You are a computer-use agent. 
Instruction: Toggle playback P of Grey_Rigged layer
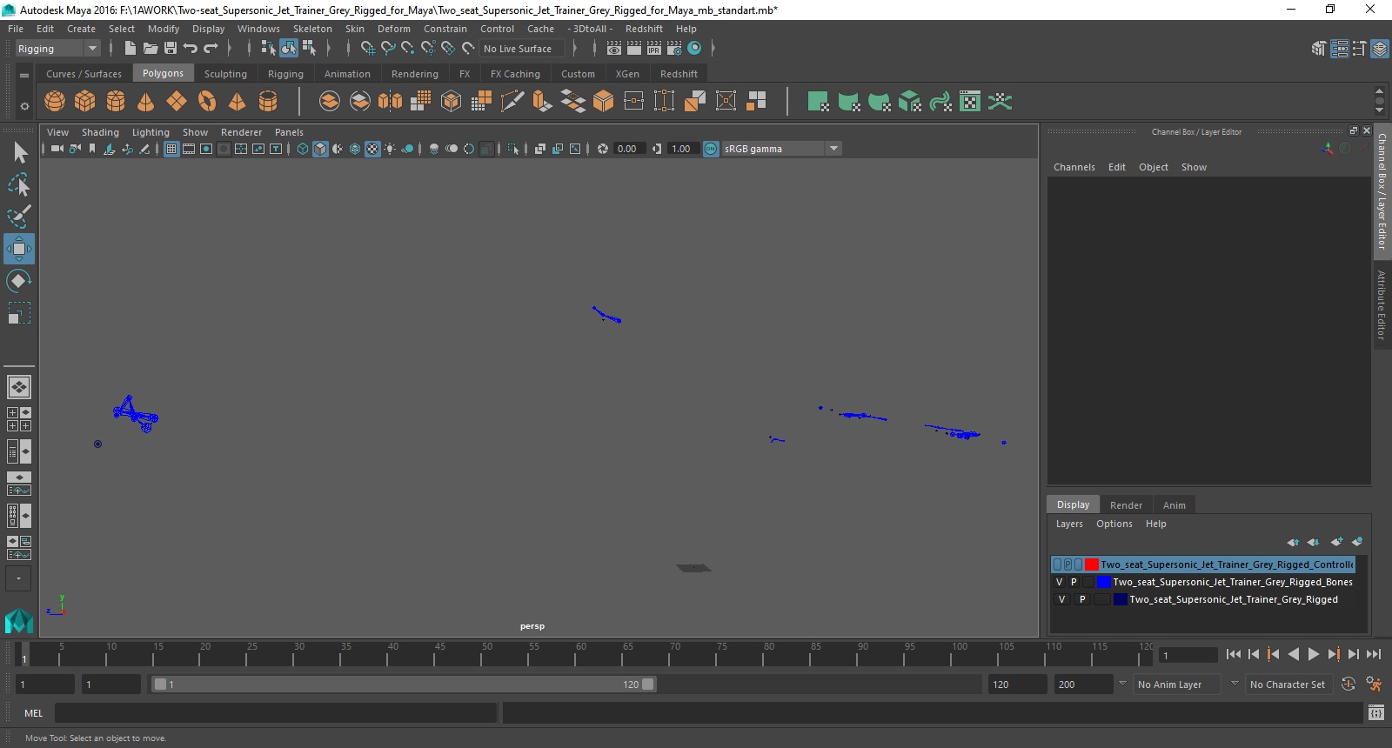[1082, 599]
